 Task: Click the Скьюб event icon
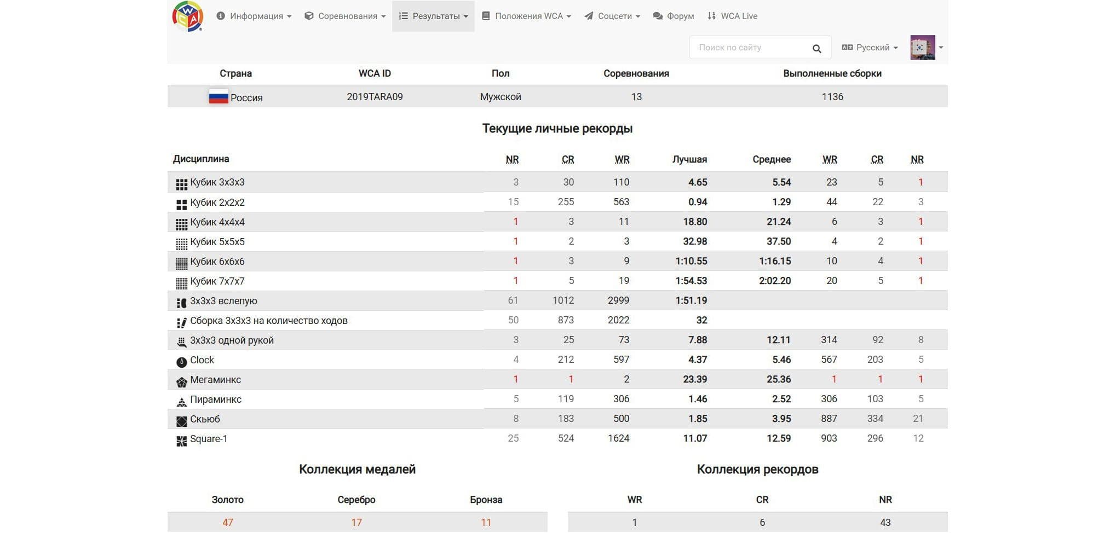[181, 421]
